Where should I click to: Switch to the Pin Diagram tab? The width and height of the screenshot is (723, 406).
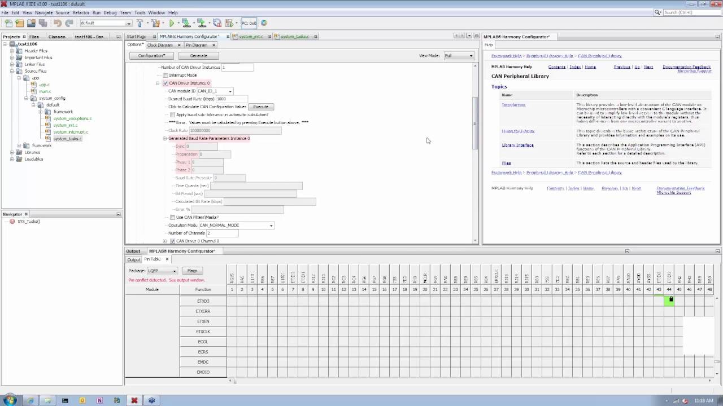pyautogui.click(x=196, y=45)
